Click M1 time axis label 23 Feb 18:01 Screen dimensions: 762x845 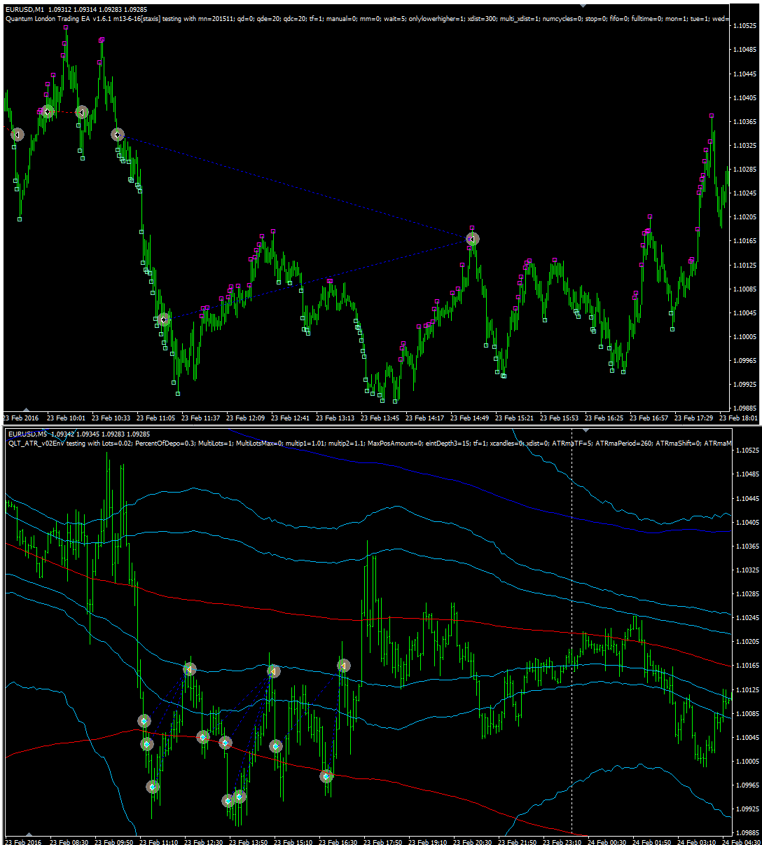pos(738,418)
